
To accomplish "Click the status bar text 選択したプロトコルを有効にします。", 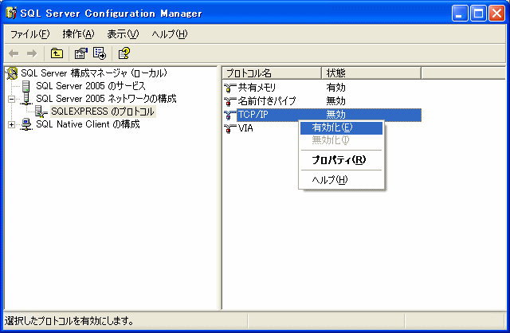I will point(69,321).
